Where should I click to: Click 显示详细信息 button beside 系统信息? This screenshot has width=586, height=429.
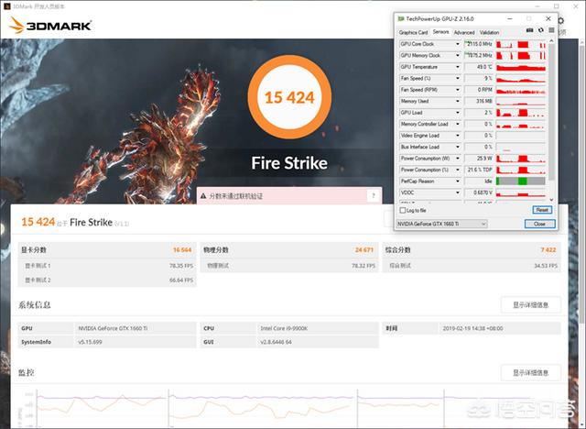click(x=531, y=305)
